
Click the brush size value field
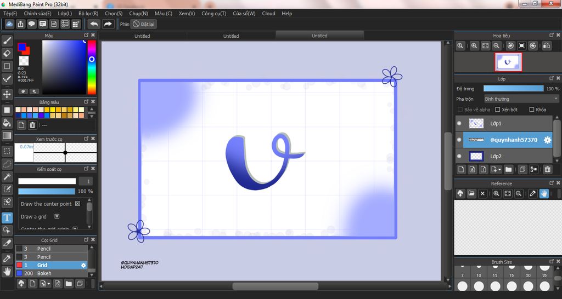tap(86, 181)
